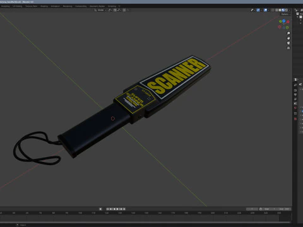Open the Compositing workspace tab

[81, 6]
